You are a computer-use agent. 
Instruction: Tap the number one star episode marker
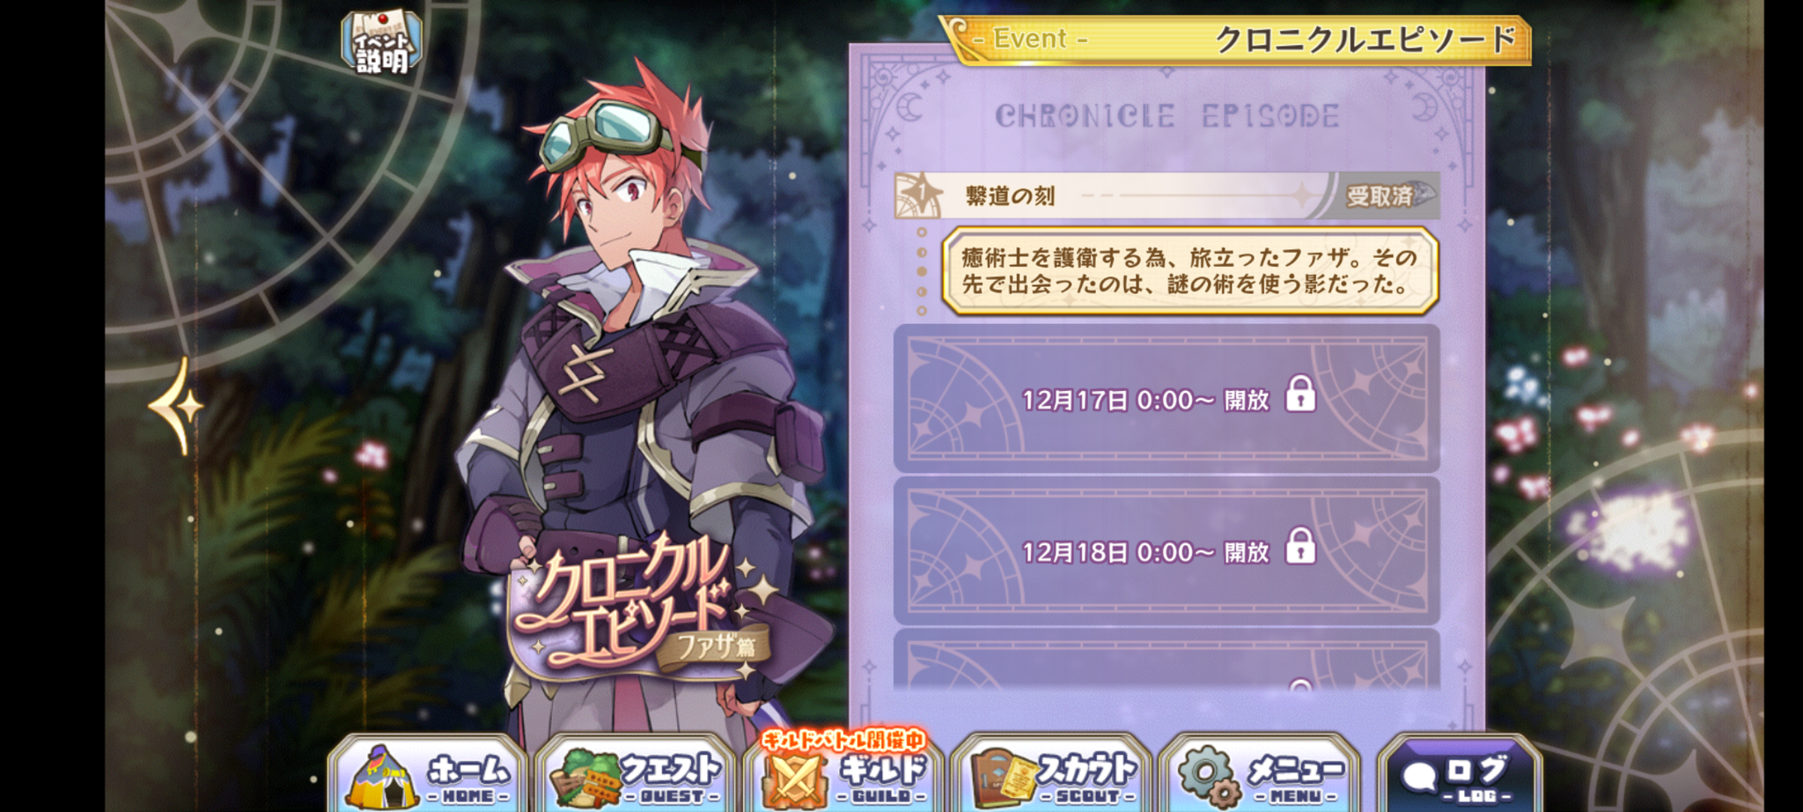[x=920, y=194]
